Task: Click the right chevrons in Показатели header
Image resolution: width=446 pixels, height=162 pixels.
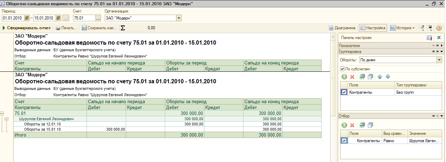Action: click(x=438, y=46)
